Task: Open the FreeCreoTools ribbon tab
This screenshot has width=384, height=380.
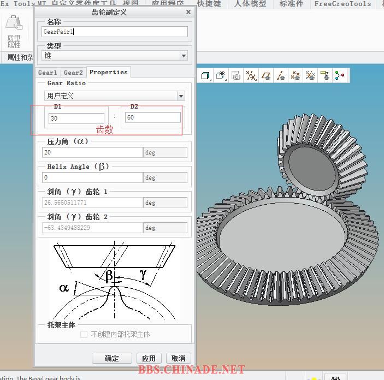Action: click(342, 4)
